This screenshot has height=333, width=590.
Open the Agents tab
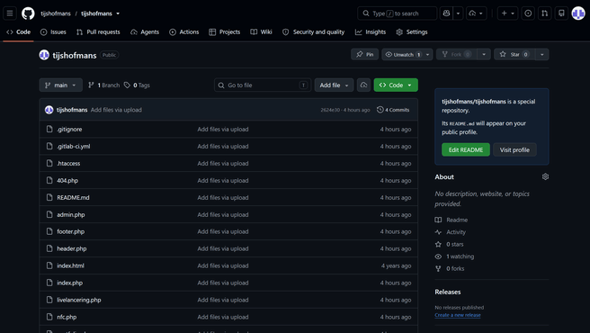pyautogui.click(x=145, y=32)
